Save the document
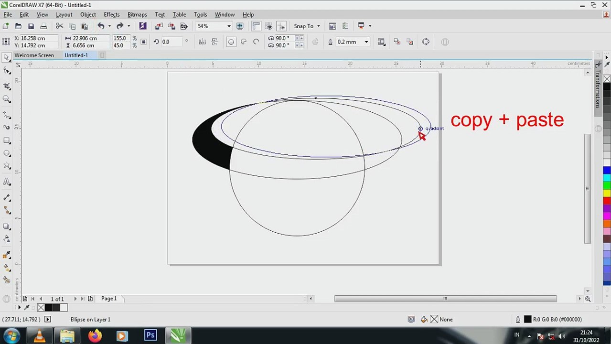 pos(31,26)
